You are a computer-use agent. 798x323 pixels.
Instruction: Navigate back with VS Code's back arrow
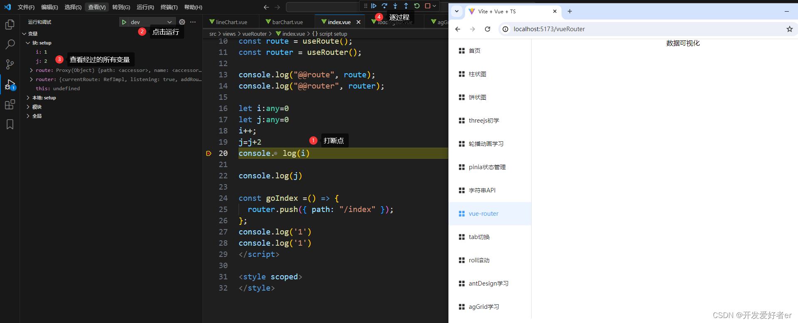266,7
